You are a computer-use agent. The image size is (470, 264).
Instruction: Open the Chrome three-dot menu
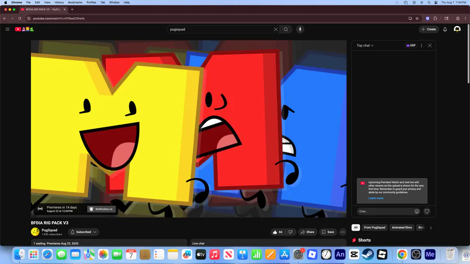coord(465,18)
